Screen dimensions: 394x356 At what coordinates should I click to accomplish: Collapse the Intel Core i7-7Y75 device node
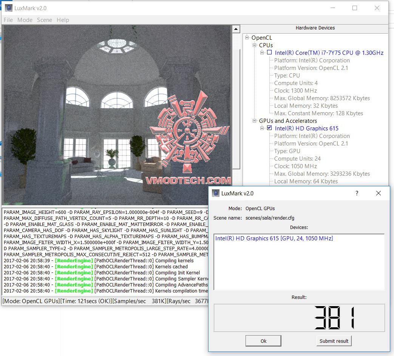pos(262,53)
